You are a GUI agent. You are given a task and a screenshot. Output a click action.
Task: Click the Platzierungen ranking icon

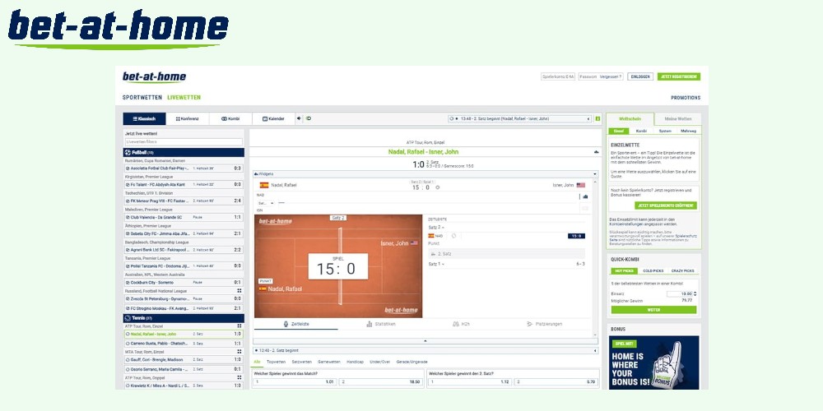pos(529,324)
